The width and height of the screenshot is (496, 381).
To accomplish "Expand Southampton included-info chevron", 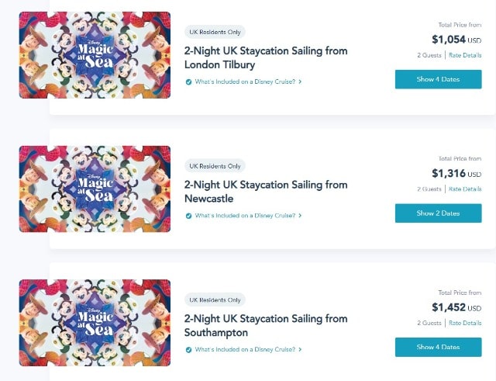I will tap(300, 350).
